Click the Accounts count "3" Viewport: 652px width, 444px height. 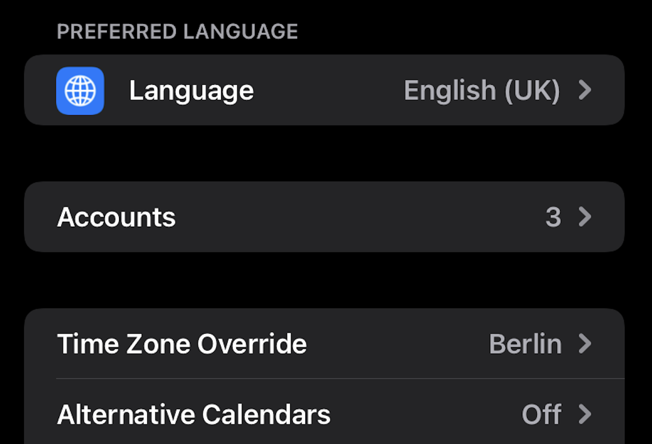553,217
